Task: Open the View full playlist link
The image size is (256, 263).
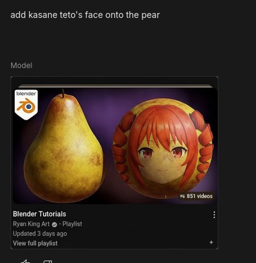Action: coord(35,243)
